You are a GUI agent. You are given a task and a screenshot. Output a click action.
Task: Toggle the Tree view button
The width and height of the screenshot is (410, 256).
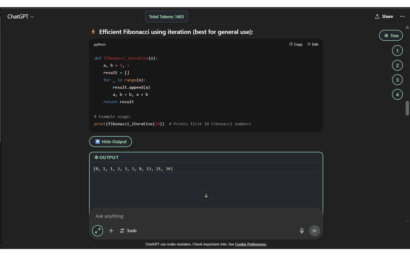[391, 36]
